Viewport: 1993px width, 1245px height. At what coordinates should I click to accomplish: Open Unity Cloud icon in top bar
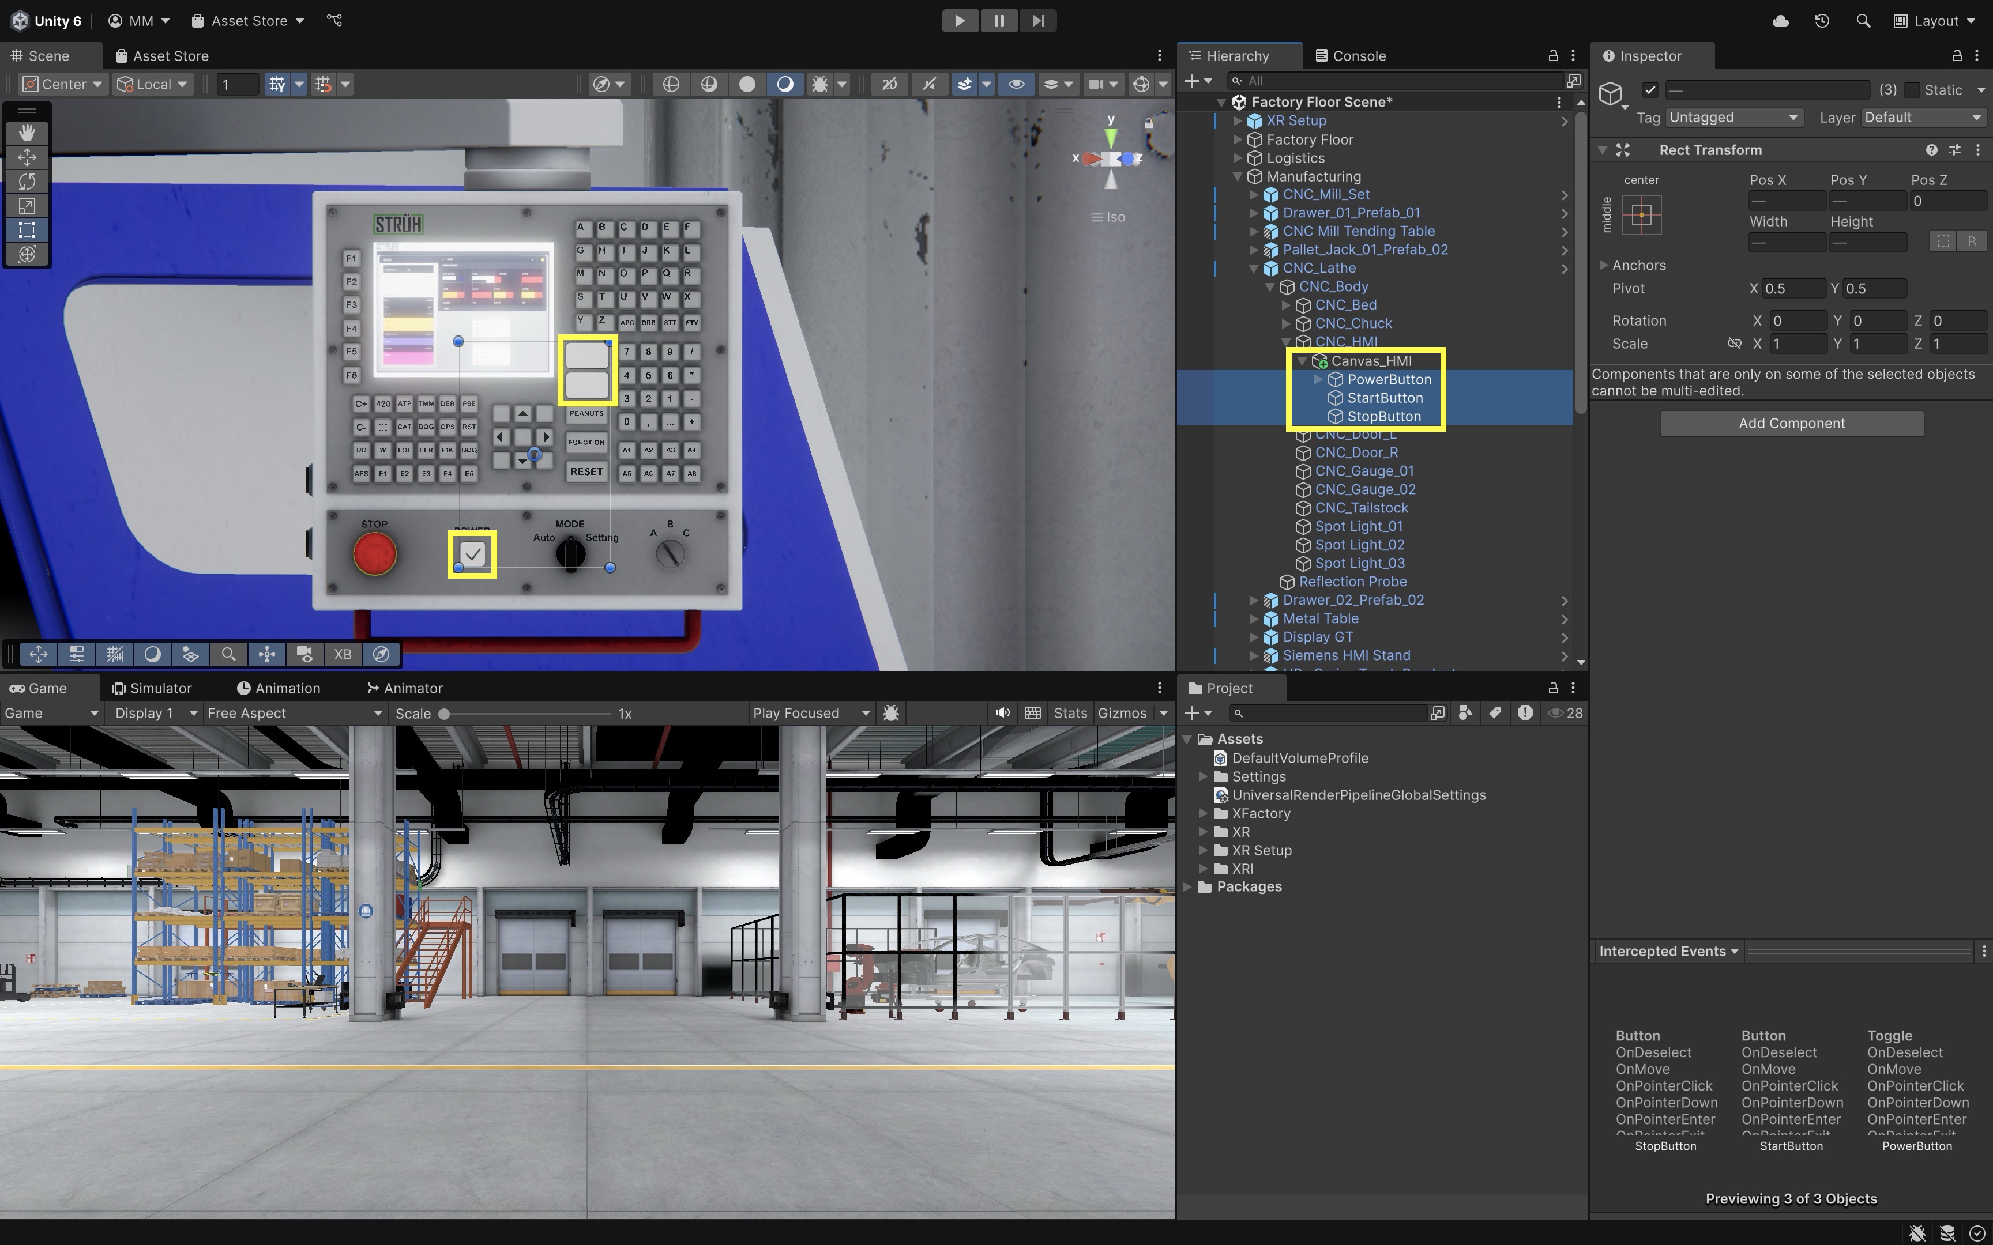click(x=1780, y=21)
